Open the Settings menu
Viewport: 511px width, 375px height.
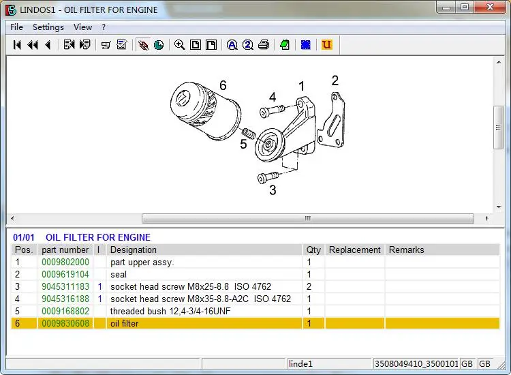(48, 27)
